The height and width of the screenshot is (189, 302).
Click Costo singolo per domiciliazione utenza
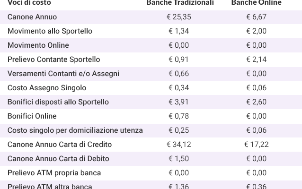click(75, 130)
